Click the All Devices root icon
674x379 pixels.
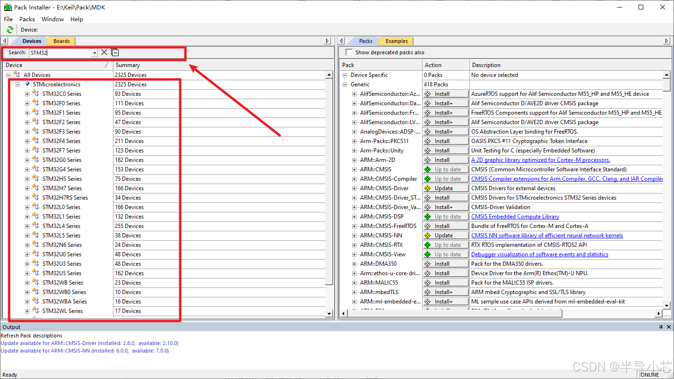17,75
